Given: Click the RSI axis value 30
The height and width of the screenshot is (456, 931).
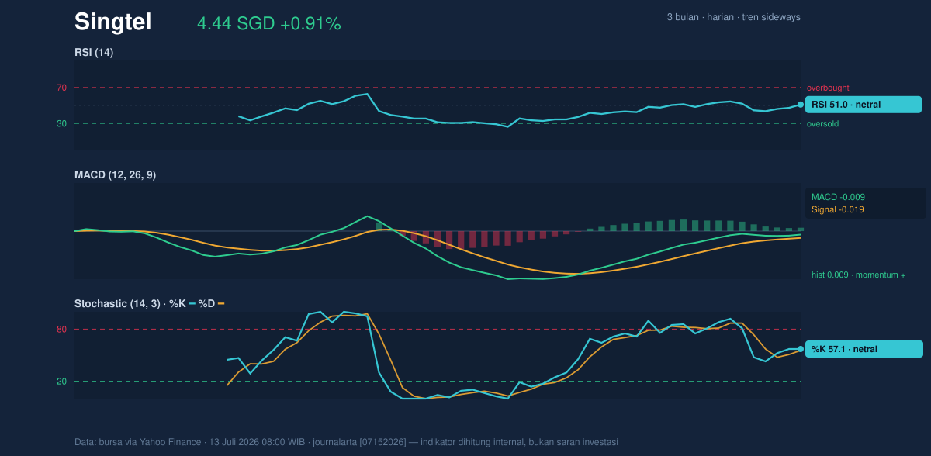Looking at the screenshot, I should coord(62,123).
